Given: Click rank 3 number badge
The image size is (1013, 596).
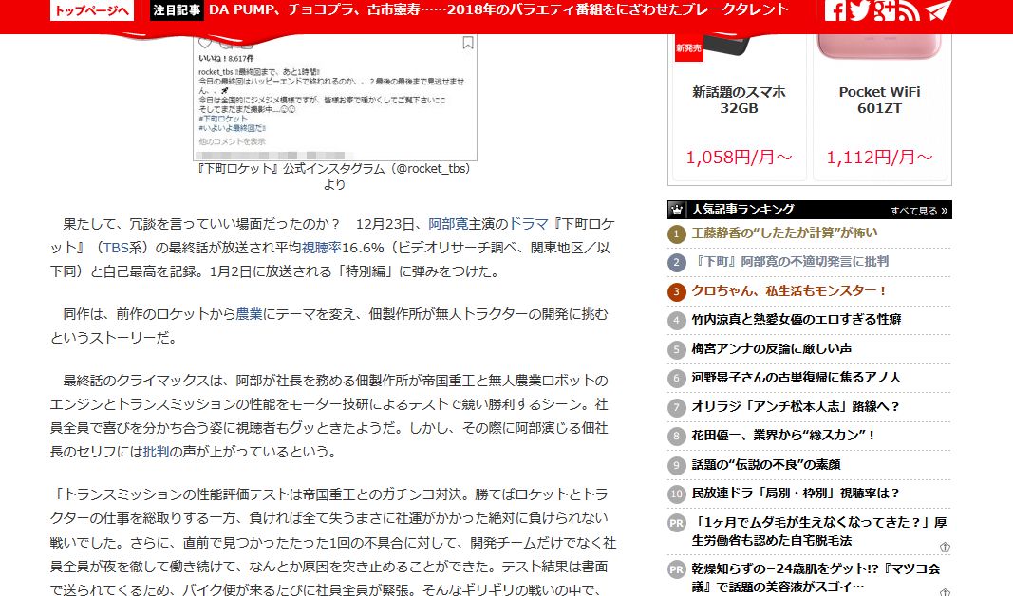Looking at the screenshot, I should coord(676,292).
